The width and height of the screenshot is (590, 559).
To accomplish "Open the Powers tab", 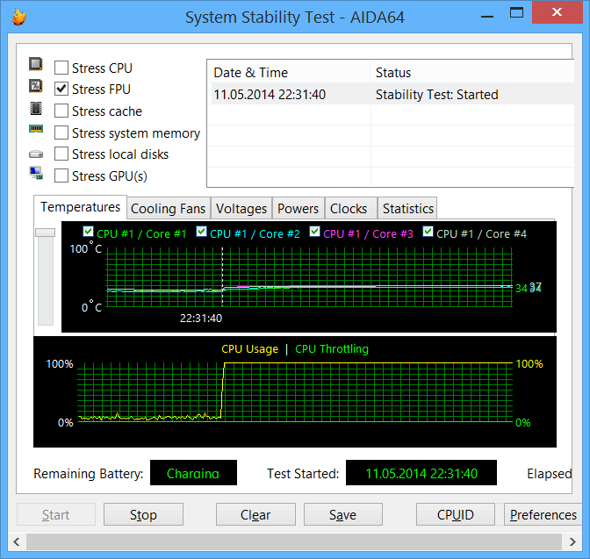I will point(298,208).
